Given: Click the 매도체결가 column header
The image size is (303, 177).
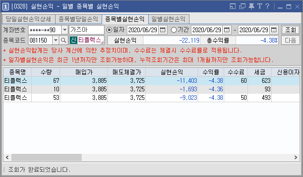Looking at the screenshot, I should click(127, 72).
